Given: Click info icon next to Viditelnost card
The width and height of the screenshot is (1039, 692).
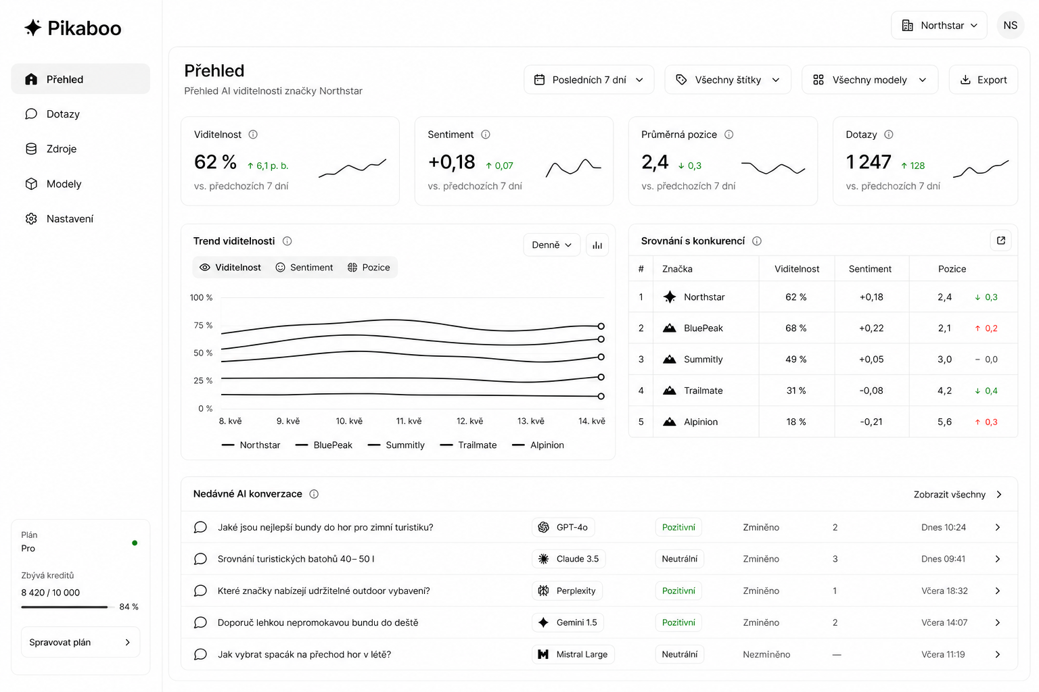Looking at the screenshot, I should pos(253,134).
